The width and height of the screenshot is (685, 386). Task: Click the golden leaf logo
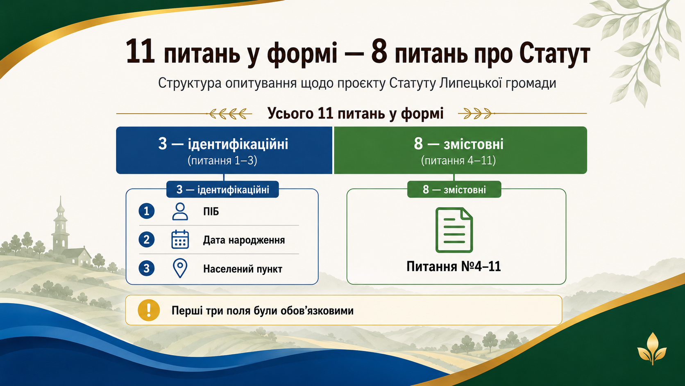click(652, 349)
